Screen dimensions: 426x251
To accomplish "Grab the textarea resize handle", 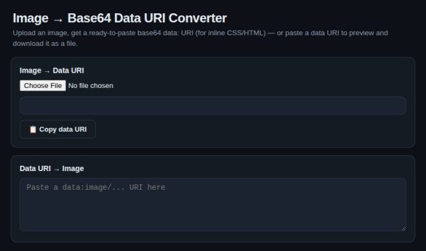I will (403, 228).
